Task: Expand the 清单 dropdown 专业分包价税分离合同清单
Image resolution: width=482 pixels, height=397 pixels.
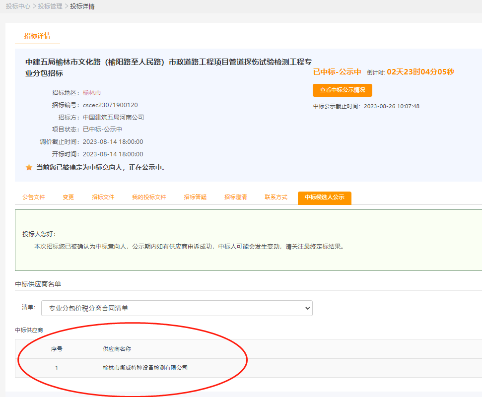Action: tap(177, 308)
